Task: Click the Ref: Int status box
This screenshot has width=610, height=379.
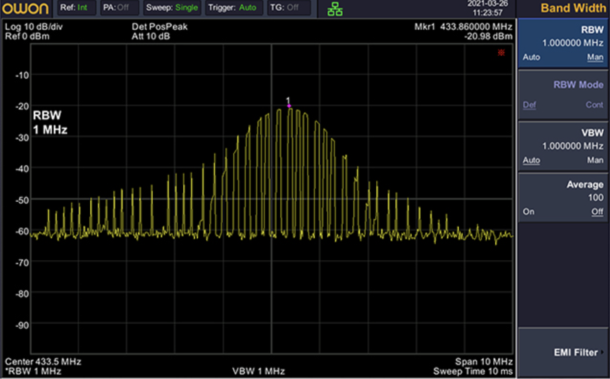Action: click(77, 8)
